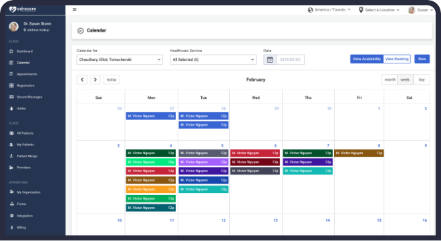Viewport: 441px width, 241px height.
Task: Click the Registration sidebar icon
Action: pyautogui.click(x=11, y=85)
